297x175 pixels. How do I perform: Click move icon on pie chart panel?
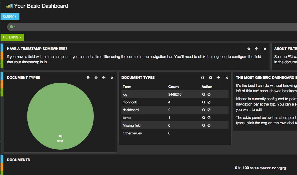pos(104,77)
